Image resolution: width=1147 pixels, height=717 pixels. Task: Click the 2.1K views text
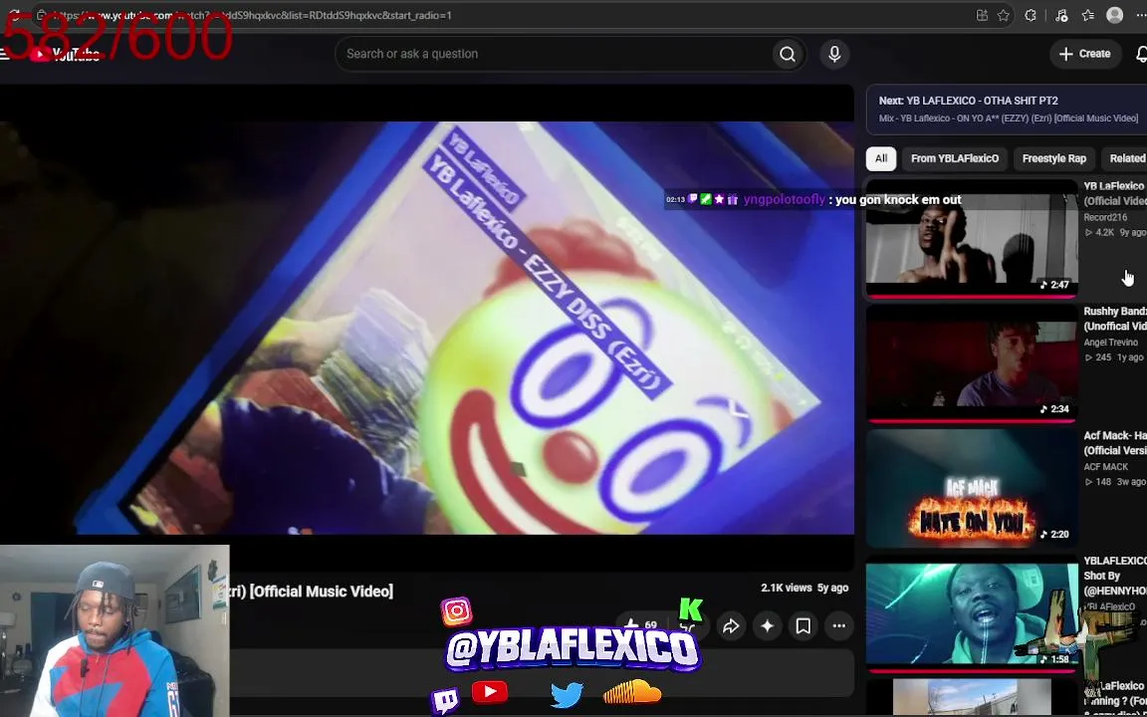787,589
